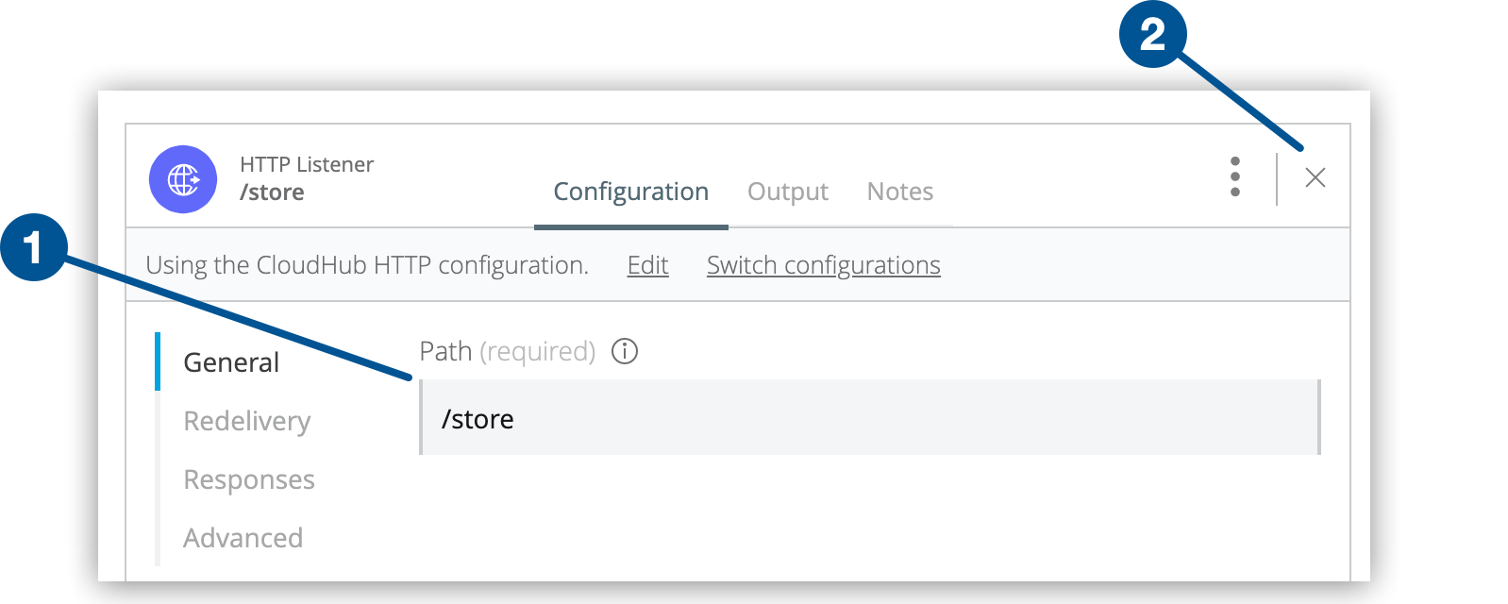Select the General section in the sidebar

pos(231,362)
